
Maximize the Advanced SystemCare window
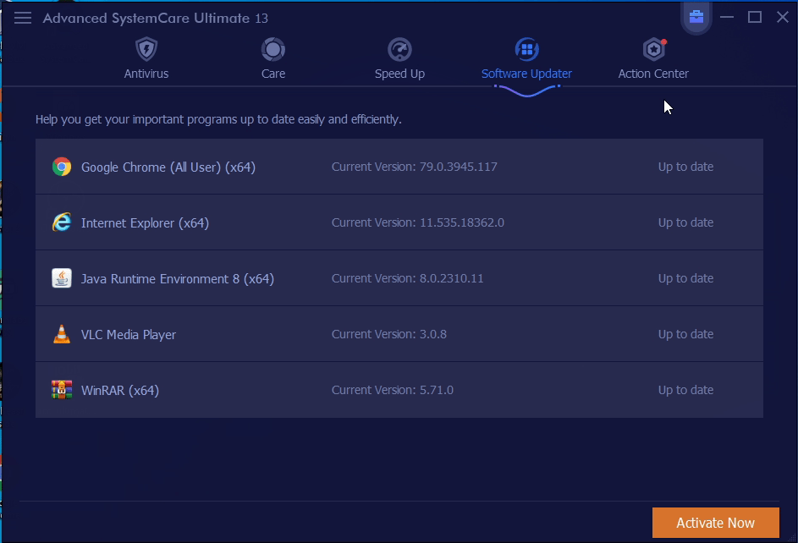pyautogui.click(x=755, y=17)
